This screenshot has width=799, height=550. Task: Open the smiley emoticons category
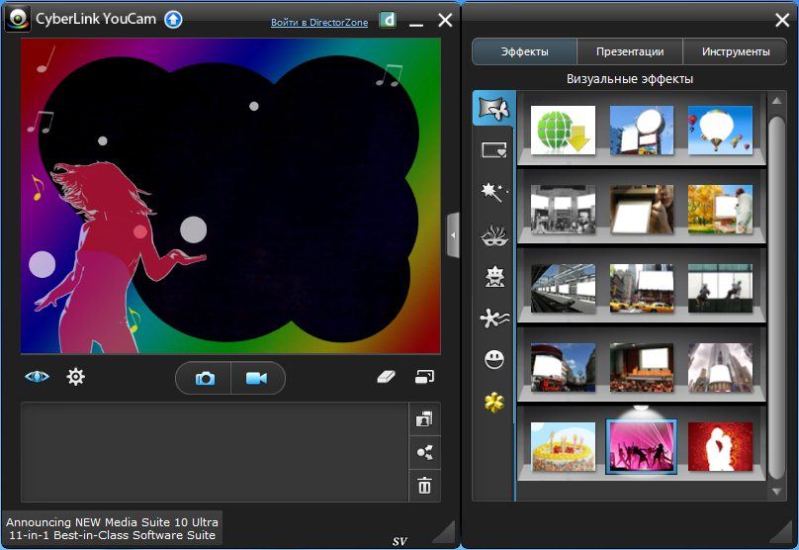click(x=493, y=360)
